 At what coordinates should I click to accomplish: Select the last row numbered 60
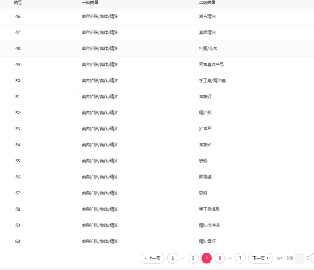157,241
